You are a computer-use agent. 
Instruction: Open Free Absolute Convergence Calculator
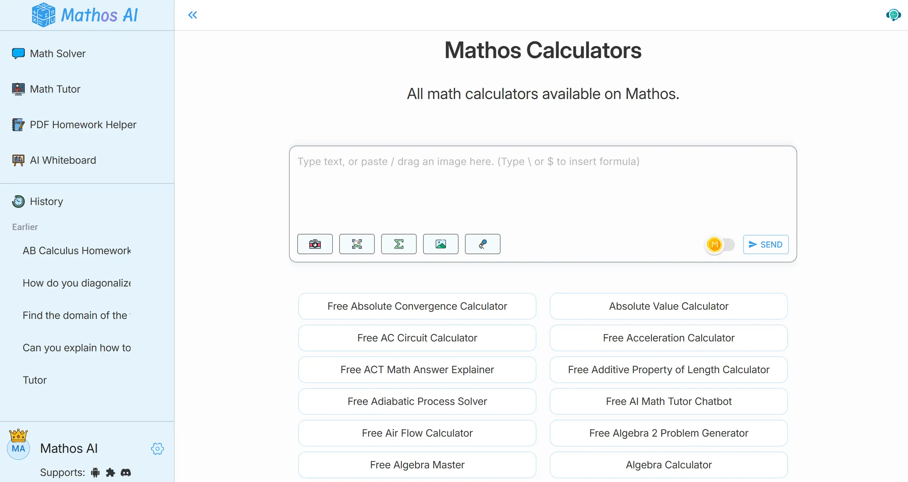(x=417, y=306)
